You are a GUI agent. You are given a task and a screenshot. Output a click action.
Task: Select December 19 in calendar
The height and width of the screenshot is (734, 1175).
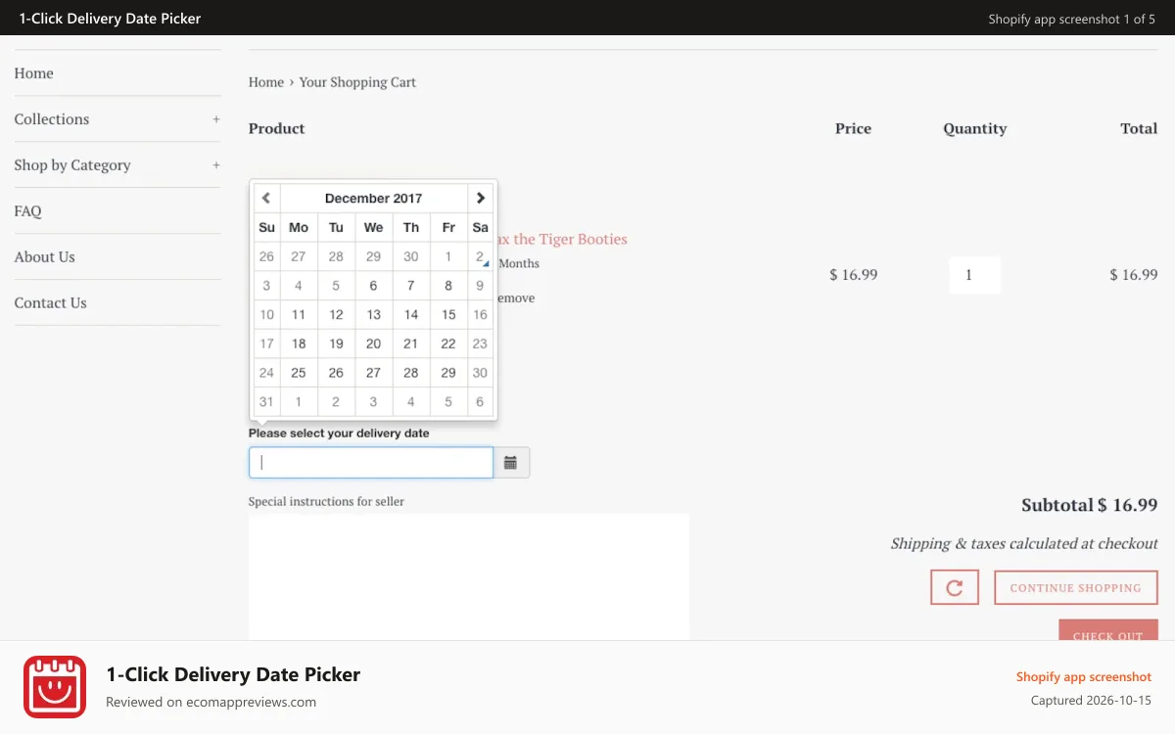[x=336, y=344]
